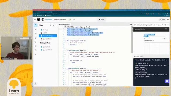This screenshot has height=96, width=171.
Task: Click the Money Model title
Action: click(x=140, y=29)
